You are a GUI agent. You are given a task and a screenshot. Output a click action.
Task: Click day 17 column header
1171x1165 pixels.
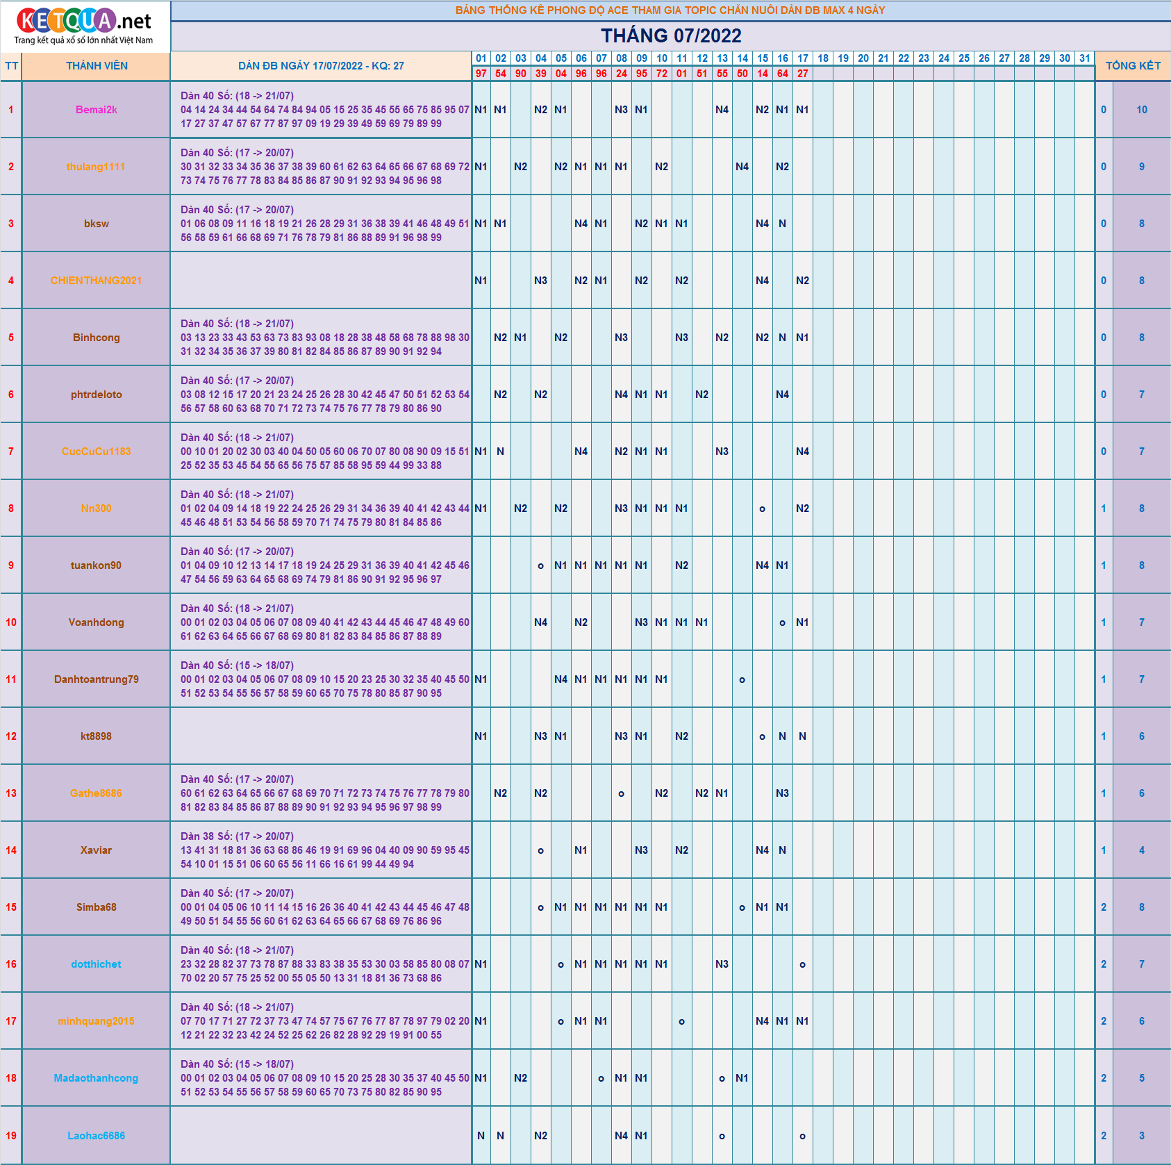[x=803, y=58]
